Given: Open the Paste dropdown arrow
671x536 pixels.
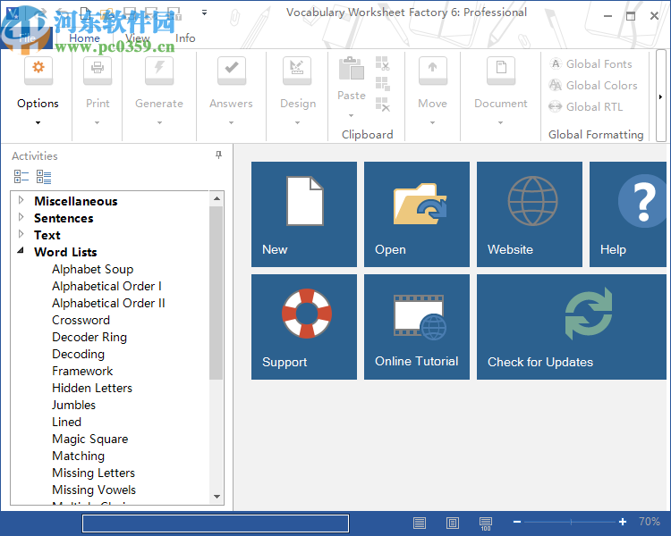Looking at the screenshot, I should pyautogui.click(x=352, y=115).
